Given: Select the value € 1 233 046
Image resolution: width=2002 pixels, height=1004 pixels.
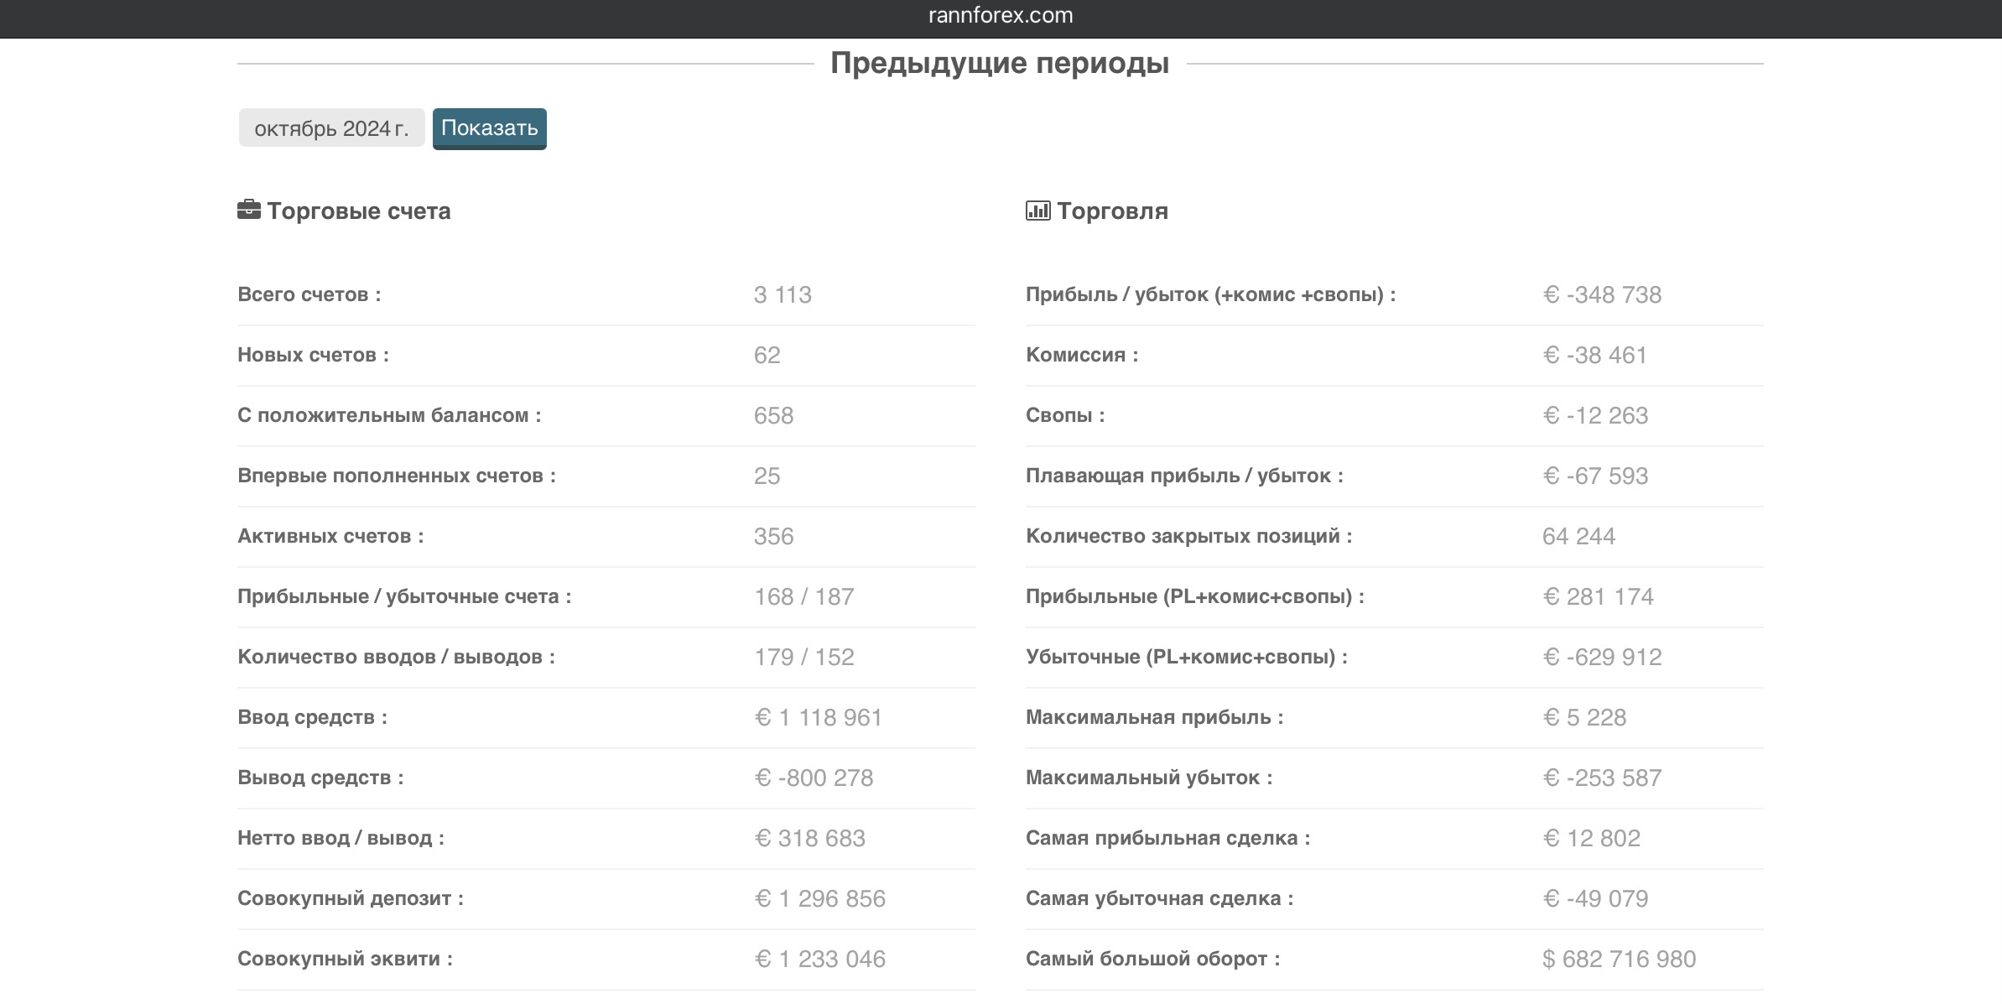Looking at the screenshot, I should point(819,959).
